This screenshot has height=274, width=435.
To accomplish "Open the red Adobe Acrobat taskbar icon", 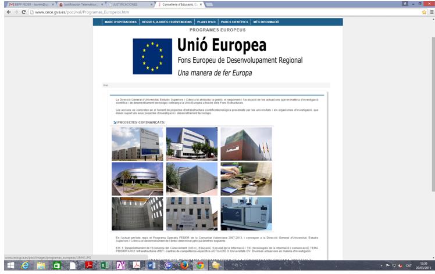I will click(88, 265).
